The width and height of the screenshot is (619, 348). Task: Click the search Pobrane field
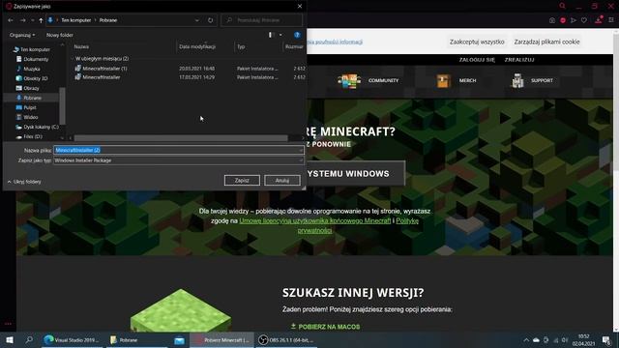[262, 20]
